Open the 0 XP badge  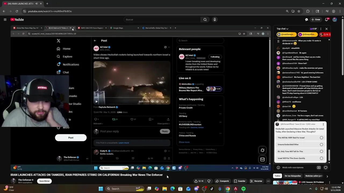[313, 29]
